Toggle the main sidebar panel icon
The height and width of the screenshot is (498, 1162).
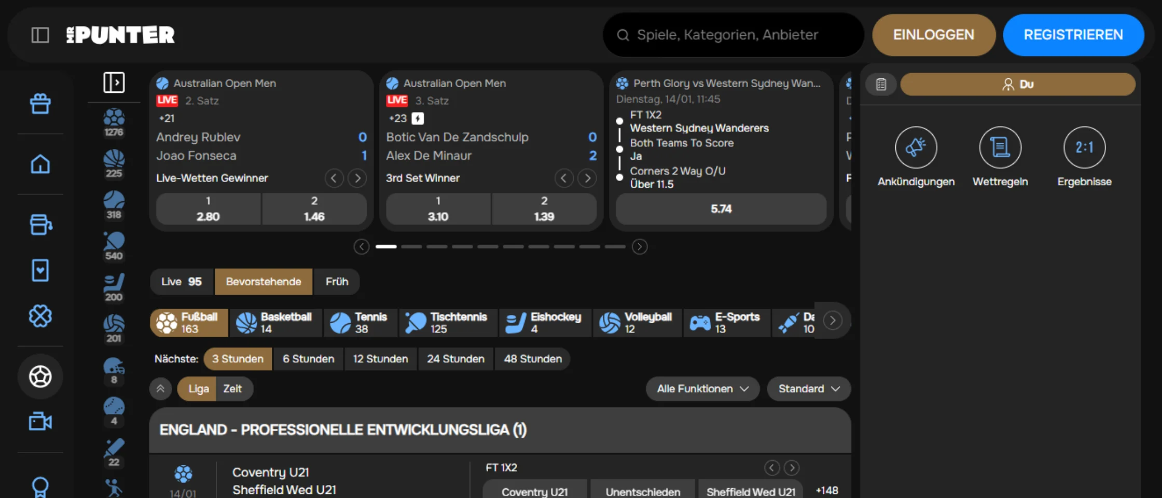[40, 35]
